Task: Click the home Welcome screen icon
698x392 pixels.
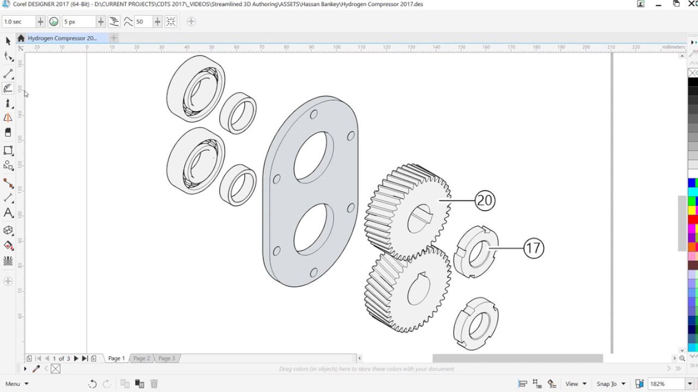Action: coord(21,38)
